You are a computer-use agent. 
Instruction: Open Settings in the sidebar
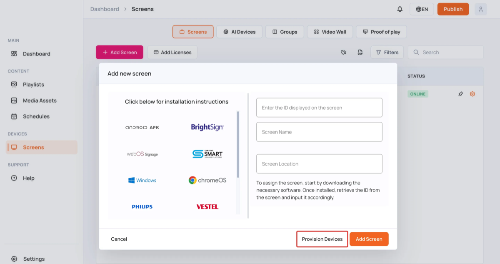(41, 259)
